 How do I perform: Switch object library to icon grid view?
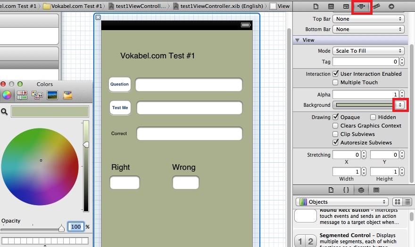click(x=397, y=202)
